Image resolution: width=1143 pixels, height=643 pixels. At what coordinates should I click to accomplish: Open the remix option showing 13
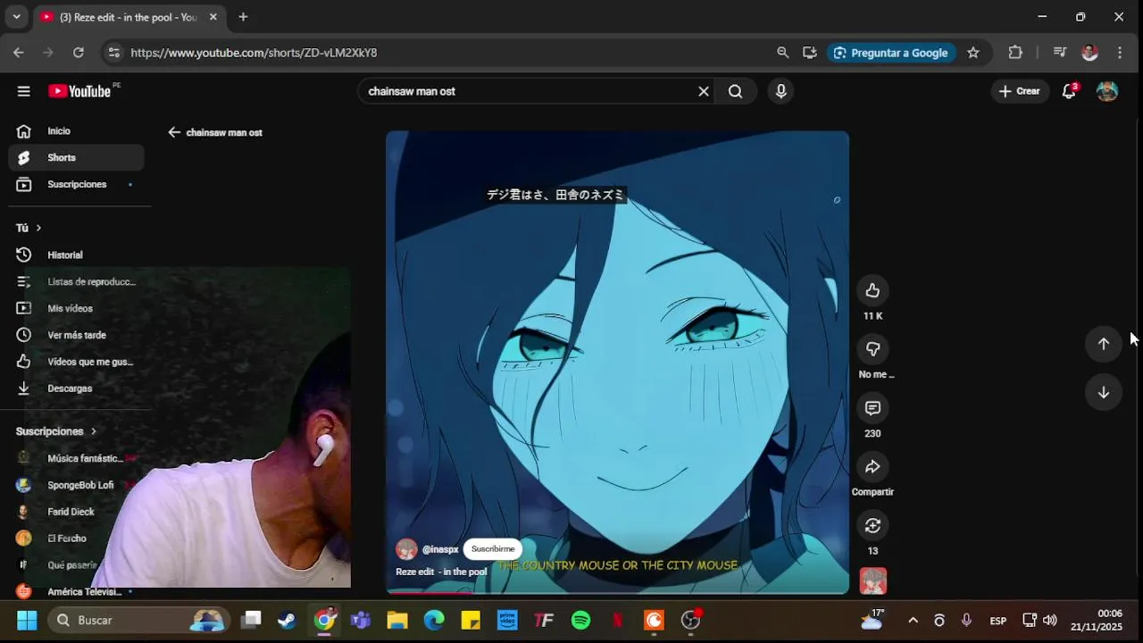872,525
